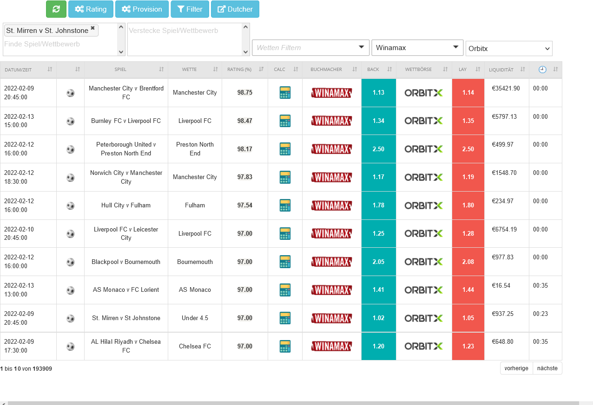Open calculator for Blackpool v Bournemouth
This screenshot has height=405, width=593.
tap(285, 262)
